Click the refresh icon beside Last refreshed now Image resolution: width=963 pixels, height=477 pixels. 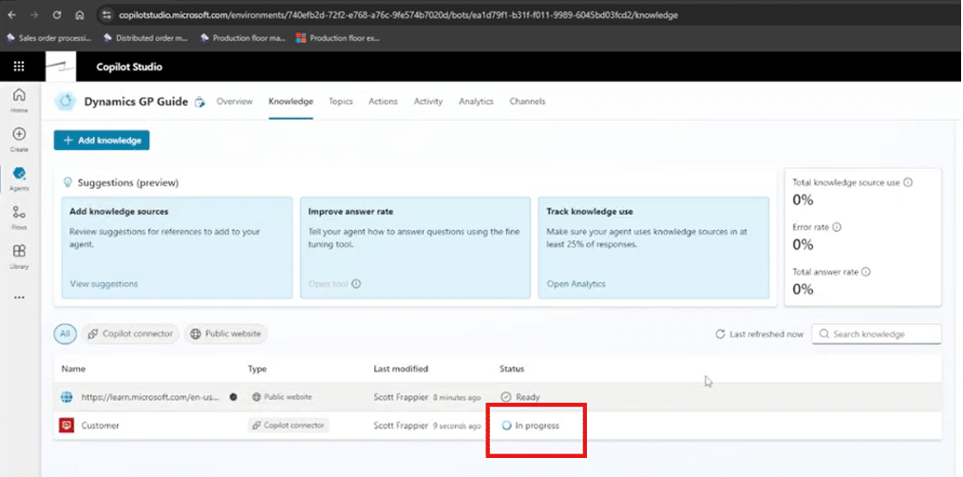(721, 334)
